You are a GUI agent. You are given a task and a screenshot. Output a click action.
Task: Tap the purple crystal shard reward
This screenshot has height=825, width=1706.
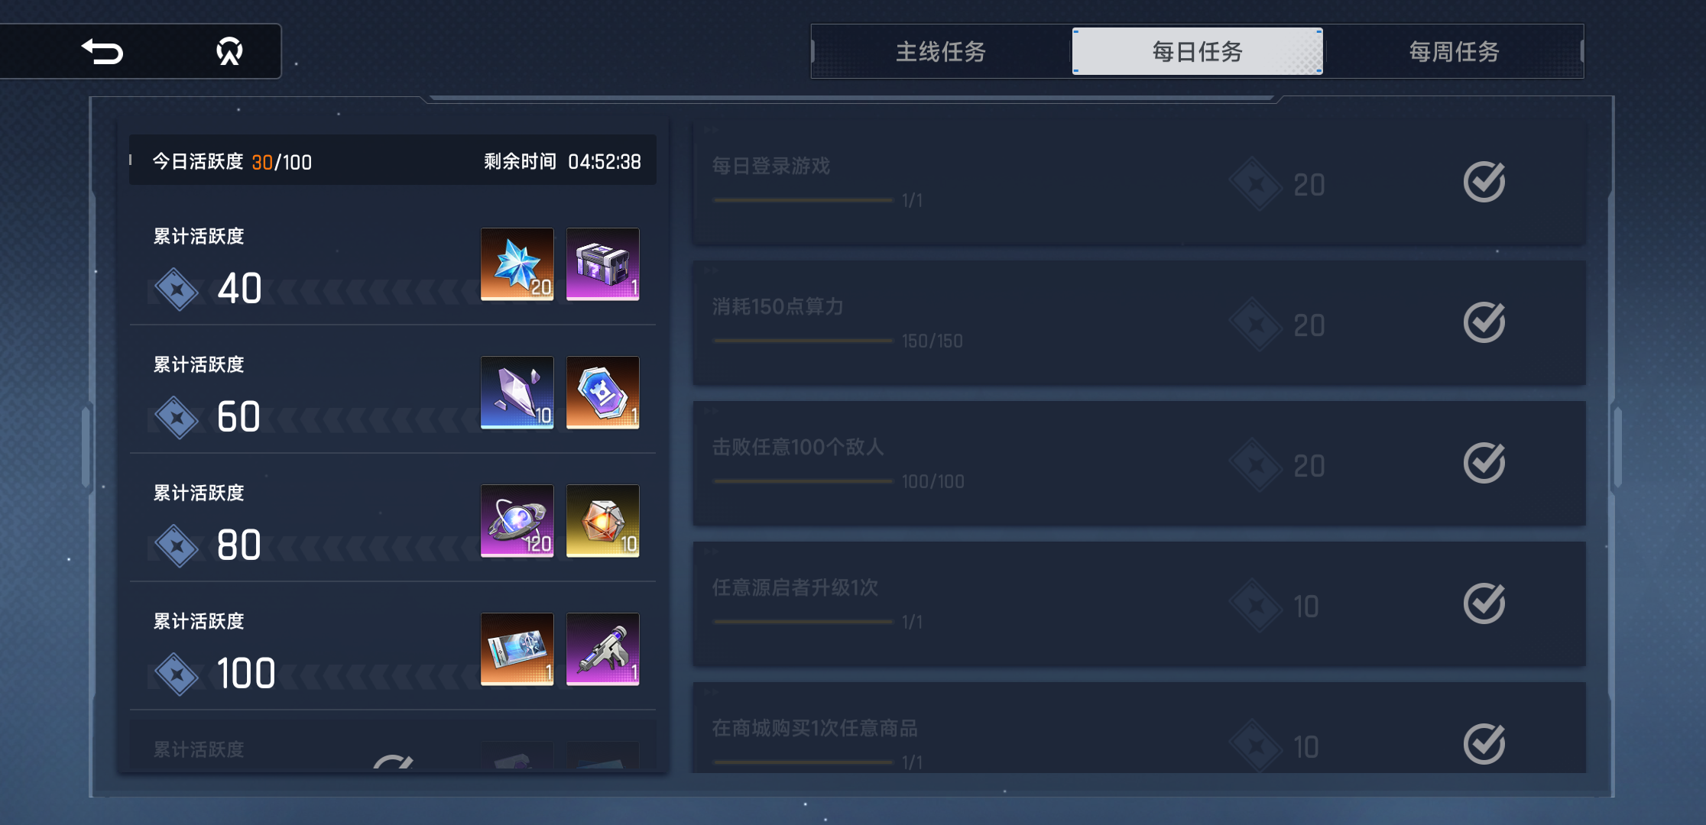(x=517, y=393)
